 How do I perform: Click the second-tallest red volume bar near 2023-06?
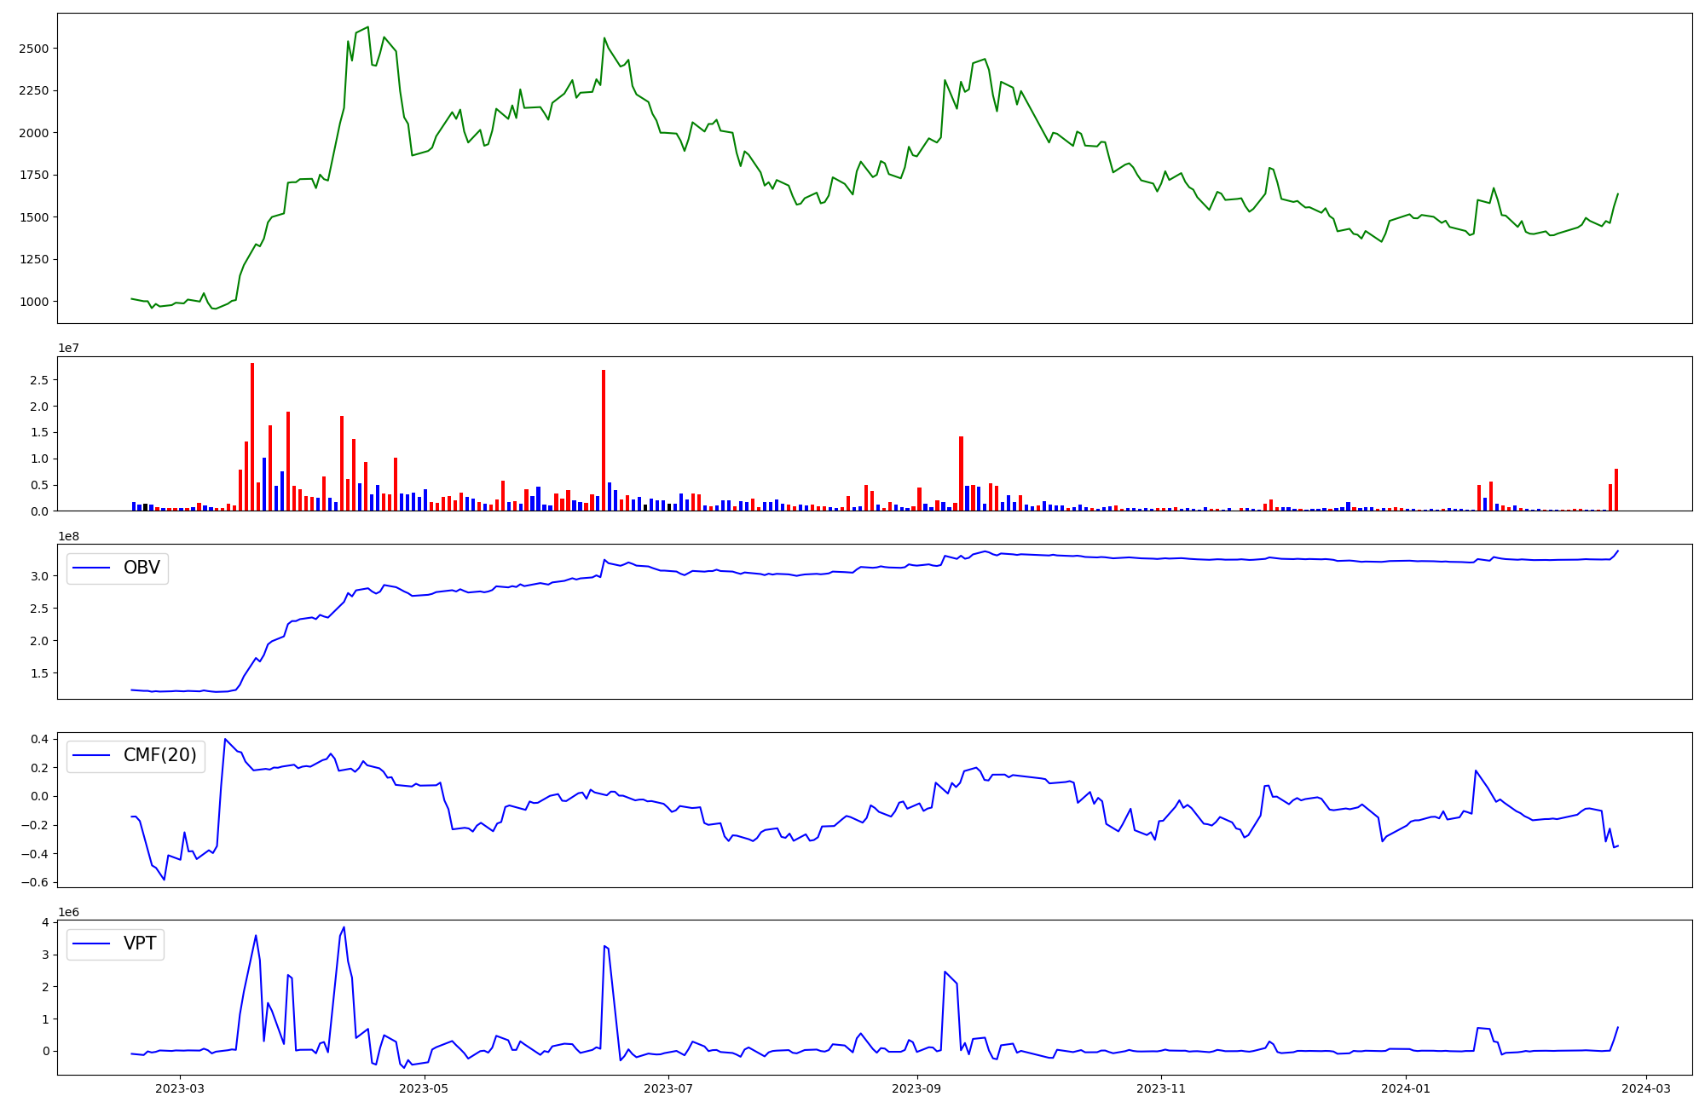[x=604, y=440]
